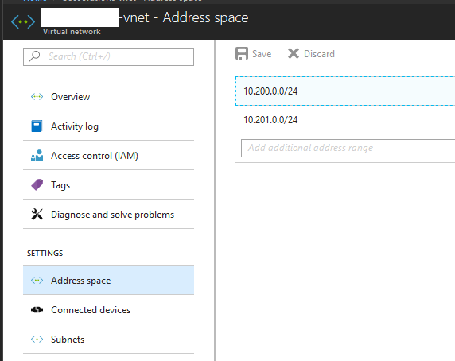Click the Connected devices plug icon
This screenshot has width=455, height=361.
(37, 310)
